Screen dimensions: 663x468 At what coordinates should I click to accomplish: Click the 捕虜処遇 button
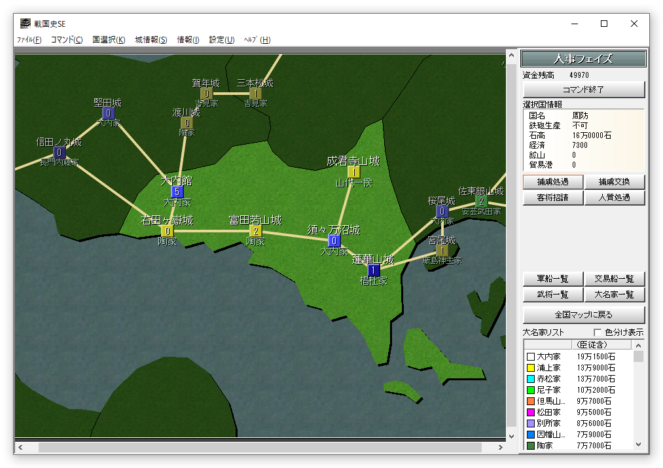click(x=552, y=182)
